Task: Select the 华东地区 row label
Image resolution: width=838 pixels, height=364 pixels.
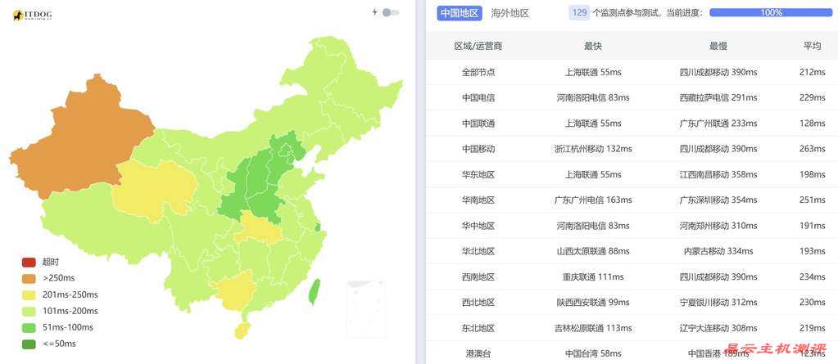Action: [x=478, y=174]
